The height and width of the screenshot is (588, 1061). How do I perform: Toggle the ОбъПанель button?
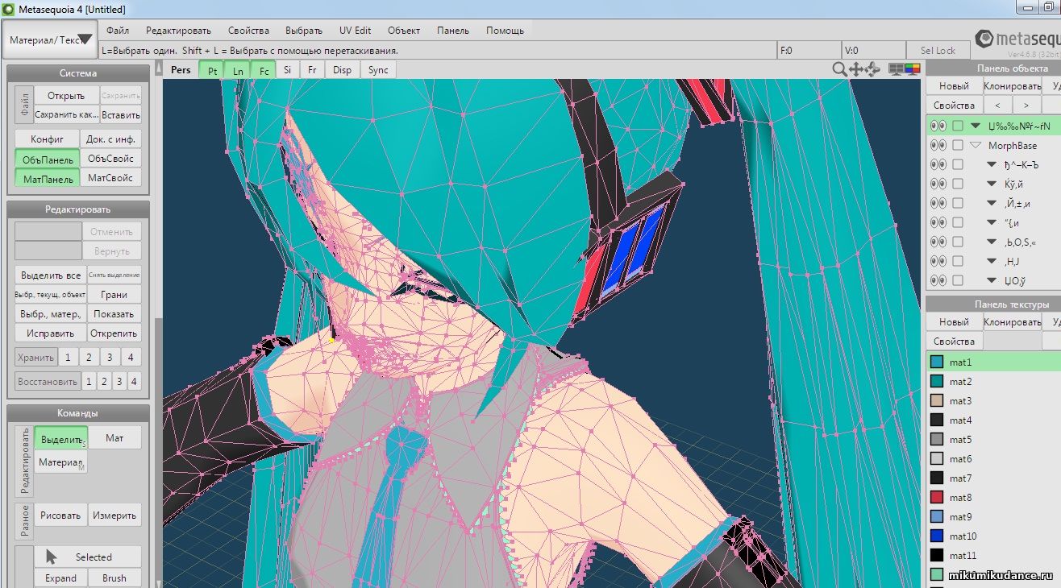point(48,159)
